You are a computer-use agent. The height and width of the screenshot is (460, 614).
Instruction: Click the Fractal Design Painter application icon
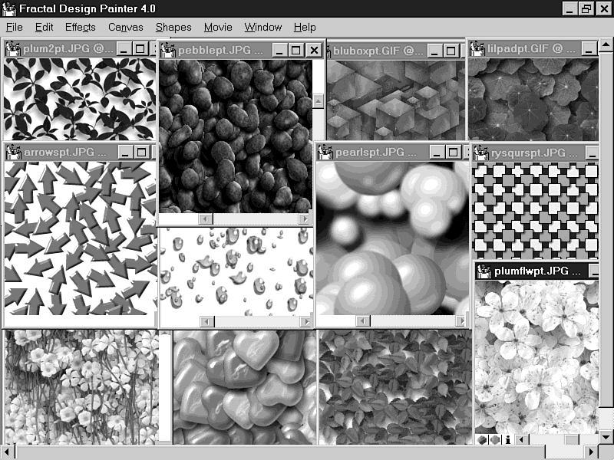(x=8, y=8)
